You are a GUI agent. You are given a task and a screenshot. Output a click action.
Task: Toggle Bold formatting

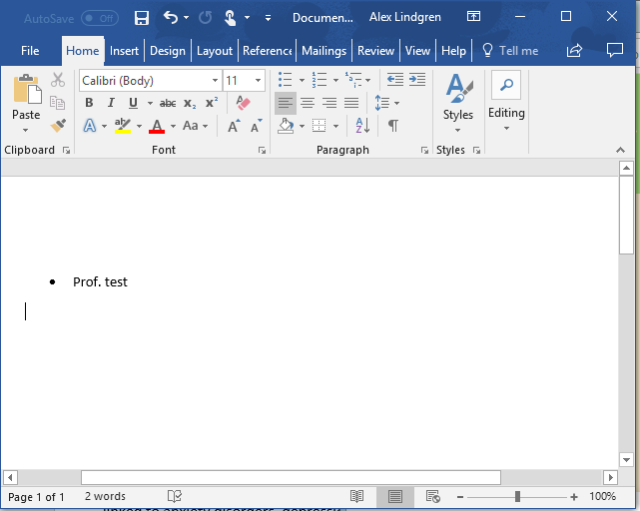89,103
